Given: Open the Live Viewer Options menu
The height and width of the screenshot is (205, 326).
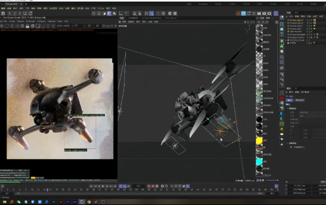Looking at the screenshot, I should [x=51, y=21].
